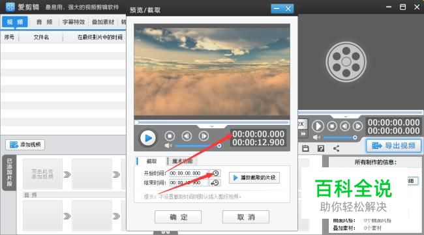Click the 导出视频 button

pyautogui.click(x=393, y=146)
